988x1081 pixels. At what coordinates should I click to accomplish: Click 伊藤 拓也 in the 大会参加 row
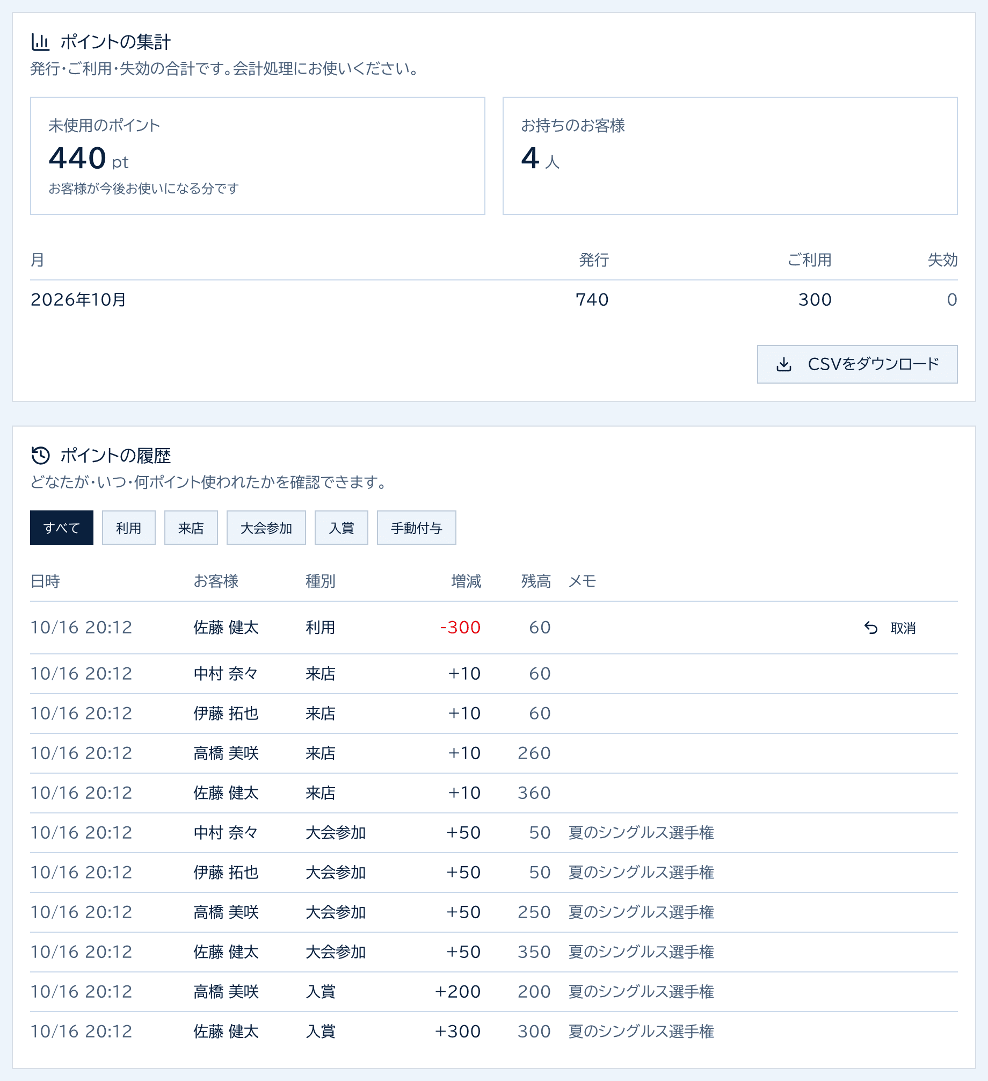pos(226,873)
